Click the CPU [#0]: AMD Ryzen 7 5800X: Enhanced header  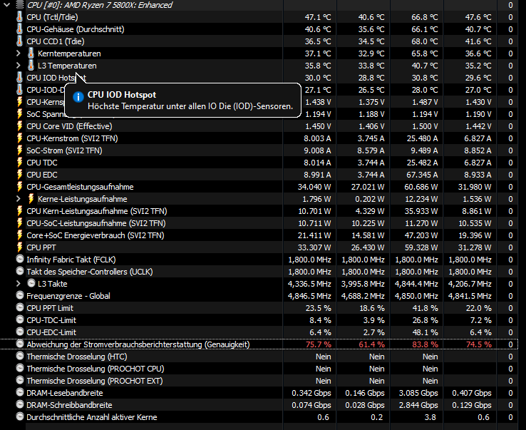click(x=99, y=5)
